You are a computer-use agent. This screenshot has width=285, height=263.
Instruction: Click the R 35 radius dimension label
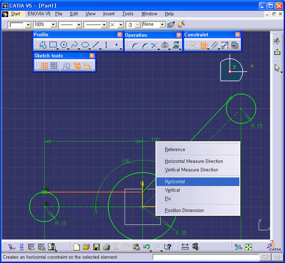click(x=181, y=233)
